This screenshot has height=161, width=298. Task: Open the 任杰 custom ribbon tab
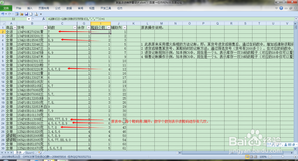click(x=120, y=8)
